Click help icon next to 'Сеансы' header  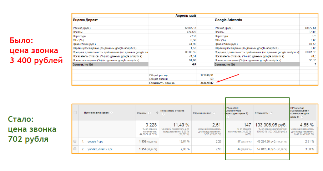coord(149,113)
